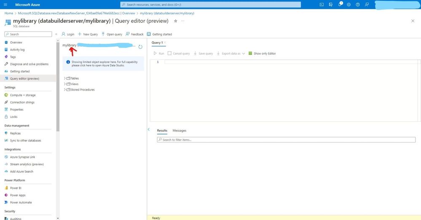Open the Azure portal hamburger menu
Image resolution: width=421 pixels, height=220 pixels.
(5, 5)
